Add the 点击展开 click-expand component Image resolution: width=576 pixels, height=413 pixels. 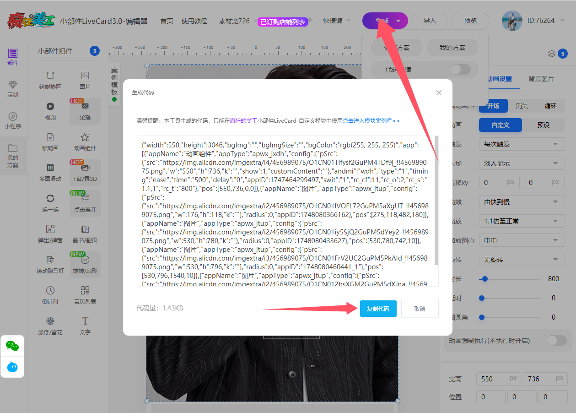point(85,203)
